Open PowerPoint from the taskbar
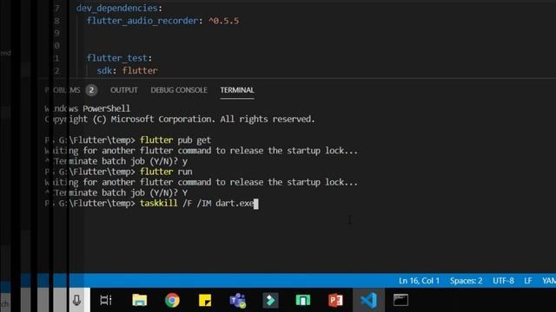 pyautogui.click(x=335, y=301)
